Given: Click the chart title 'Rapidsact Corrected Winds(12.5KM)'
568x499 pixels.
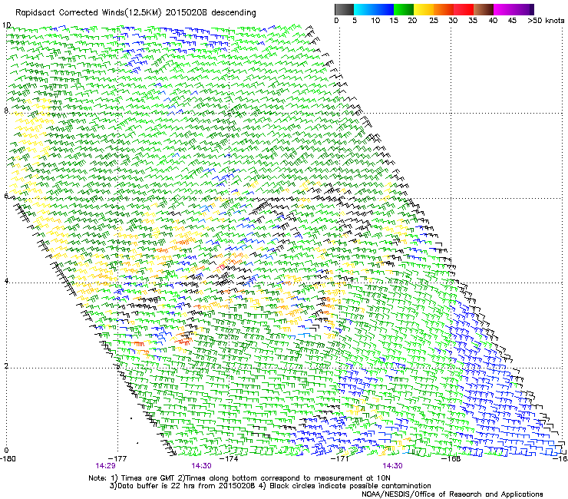Looking at the screenshot, I should pyautogui.click(x=89, y=13).
